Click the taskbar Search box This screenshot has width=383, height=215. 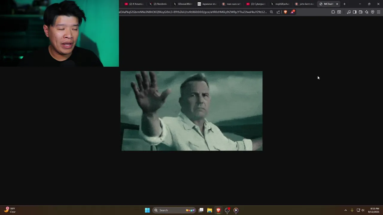click(x=174, y=210)
